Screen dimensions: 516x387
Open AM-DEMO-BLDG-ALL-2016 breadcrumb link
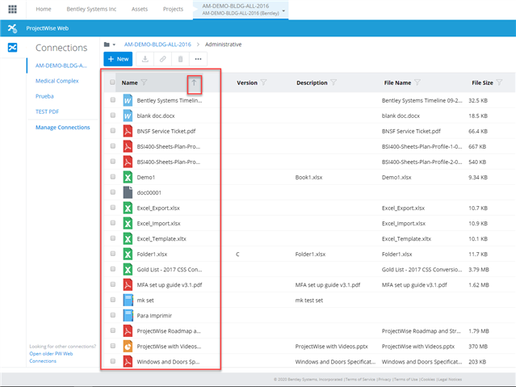pos(157,44)
